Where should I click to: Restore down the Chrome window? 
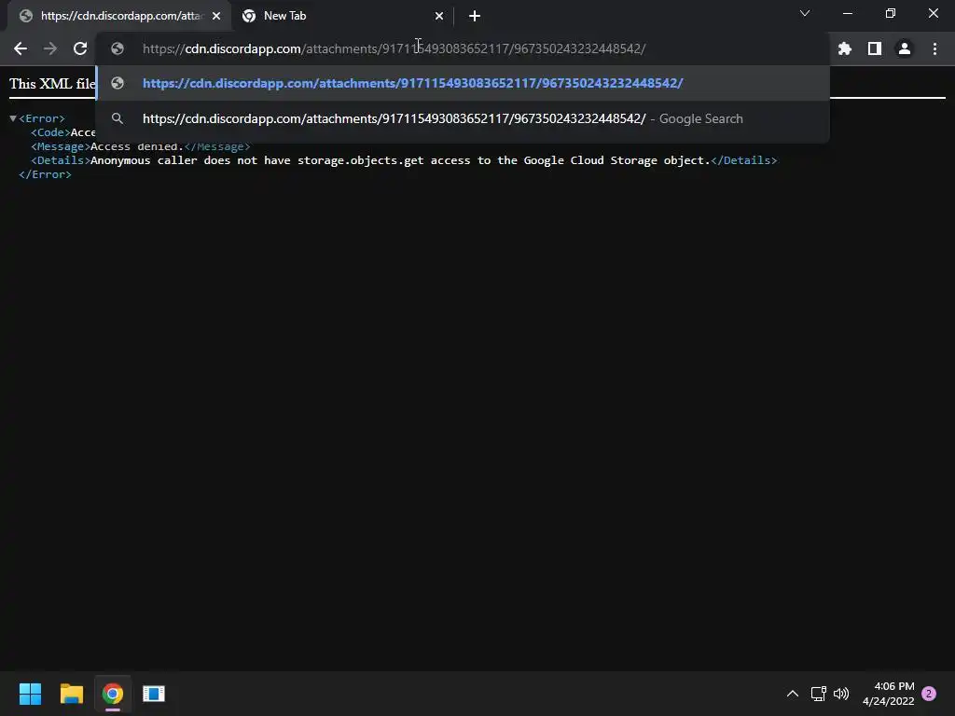click(891, 13)
